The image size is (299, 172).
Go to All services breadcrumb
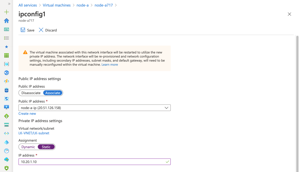28,5
